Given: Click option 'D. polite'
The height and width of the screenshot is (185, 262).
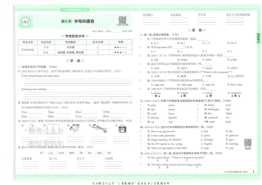Looking at the screenshot, I should tap(232, 60).
